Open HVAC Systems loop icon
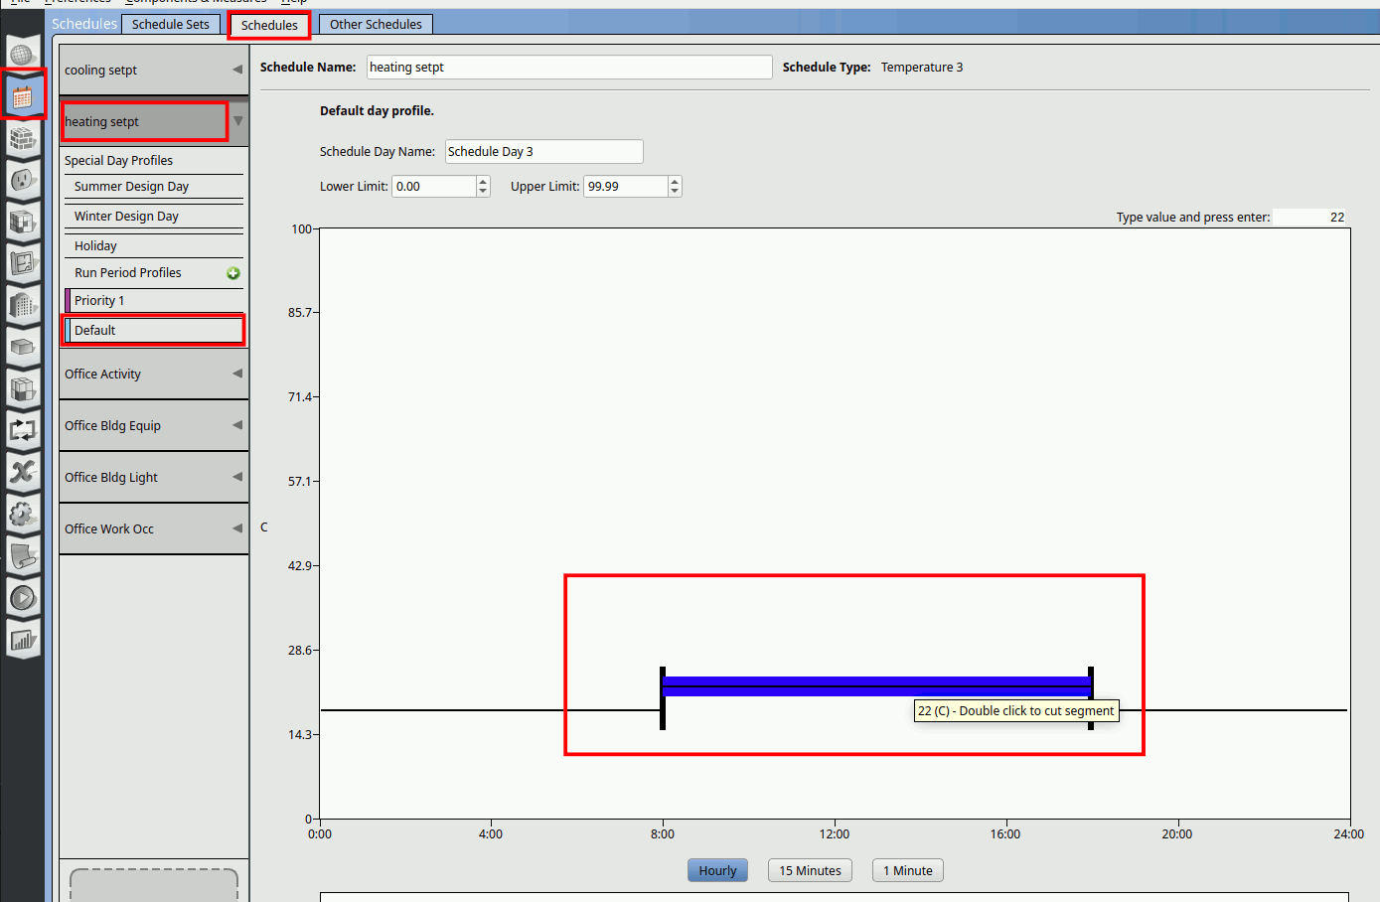Screen dimensions: 1380x902 click(x=22, y=429)
